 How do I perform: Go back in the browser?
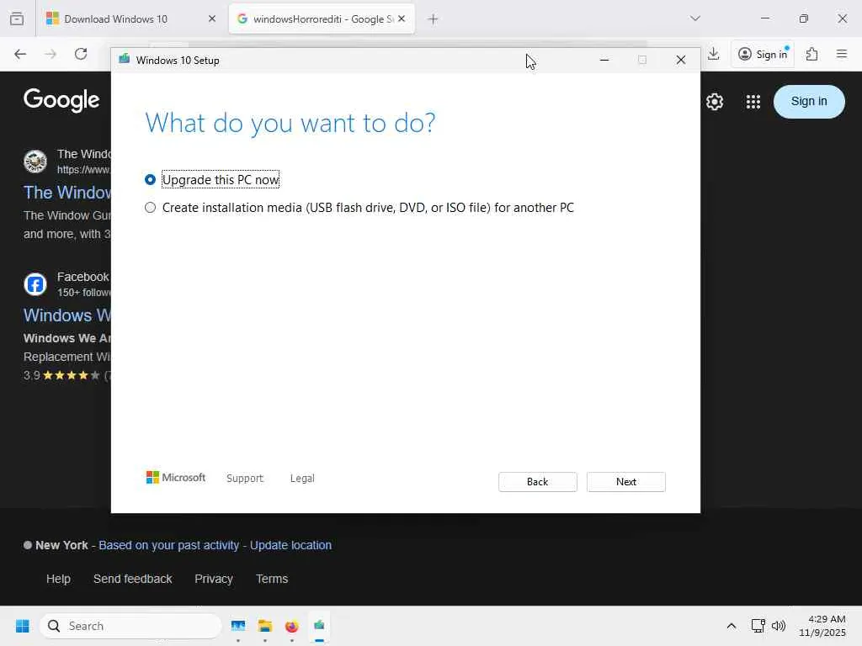20,54
